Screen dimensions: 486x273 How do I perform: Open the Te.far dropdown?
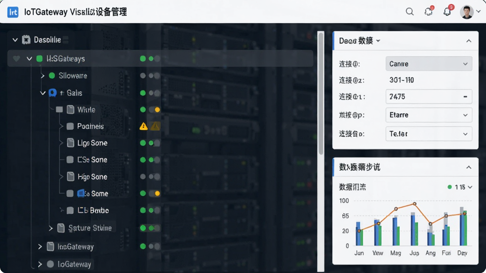429,134
